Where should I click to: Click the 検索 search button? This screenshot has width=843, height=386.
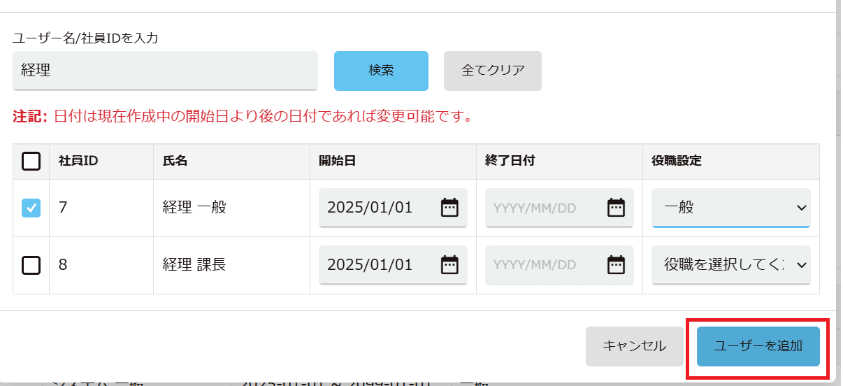pos(381,71)
